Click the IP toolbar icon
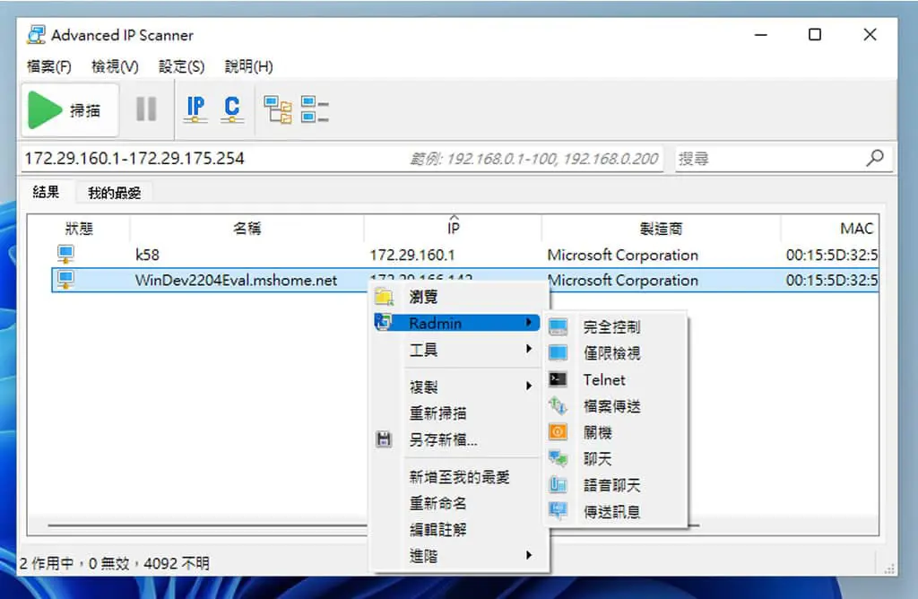The image size is (918, 599). pos(195,109)
